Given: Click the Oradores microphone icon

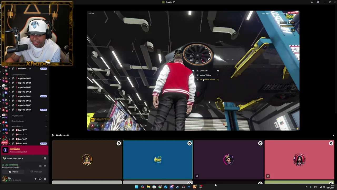Looking at the screenshot, I should pos(53,135).
